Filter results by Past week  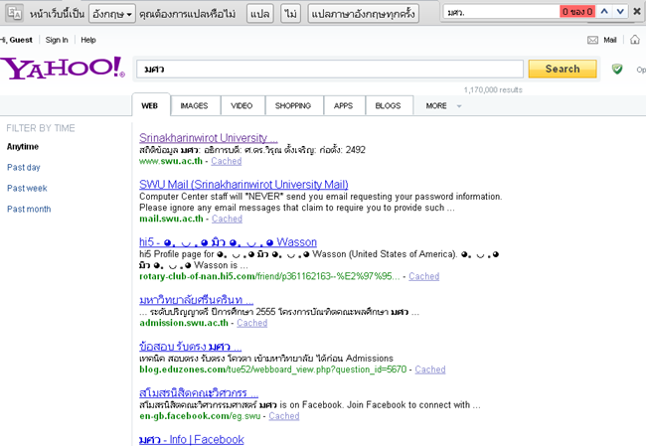tap(27, 188)
